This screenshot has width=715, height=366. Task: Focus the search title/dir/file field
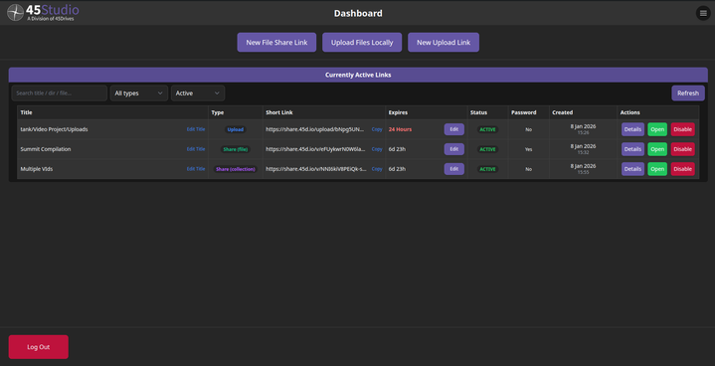pos(60,92)
